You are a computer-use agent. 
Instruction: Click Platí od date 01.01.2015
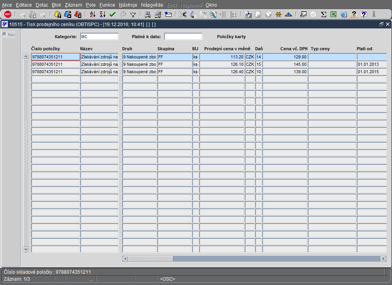[x=372, y=72]
